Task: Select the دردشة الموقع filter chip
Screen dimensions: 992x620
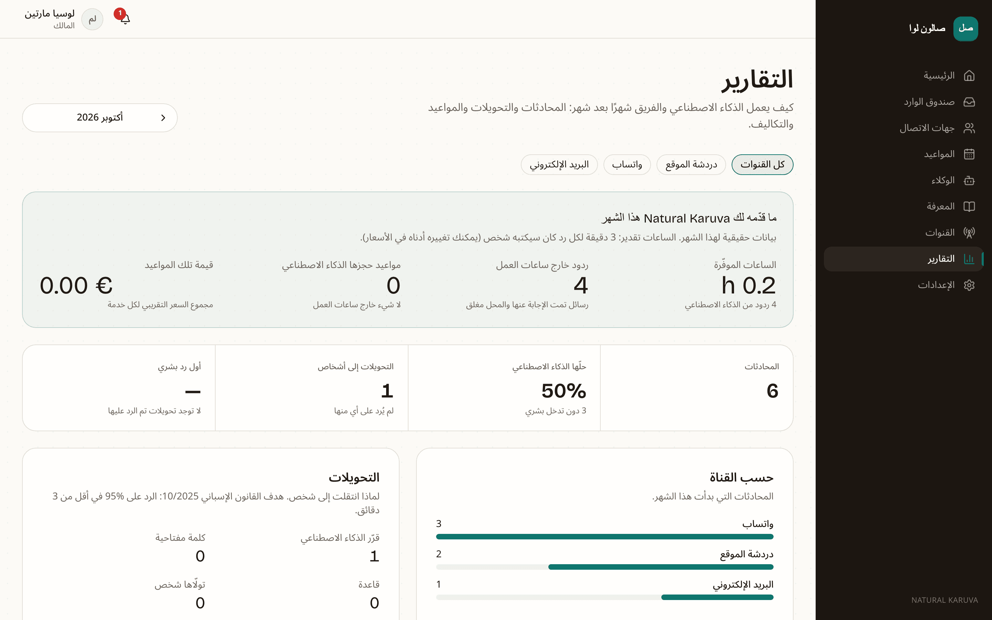Action: tap(691, 165)
